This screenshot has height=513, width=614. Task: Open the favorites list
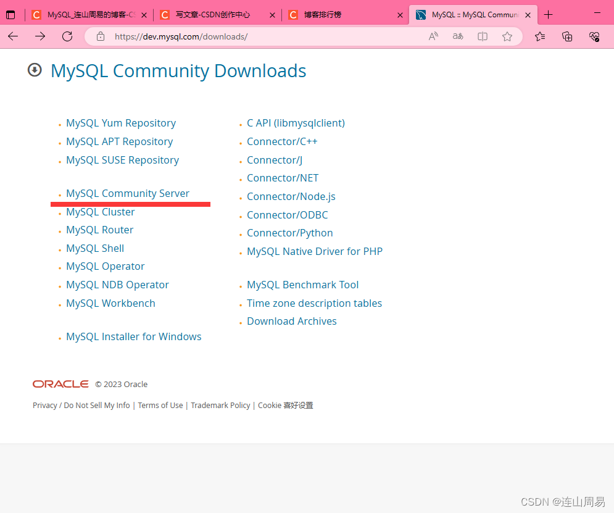point(540,36)
